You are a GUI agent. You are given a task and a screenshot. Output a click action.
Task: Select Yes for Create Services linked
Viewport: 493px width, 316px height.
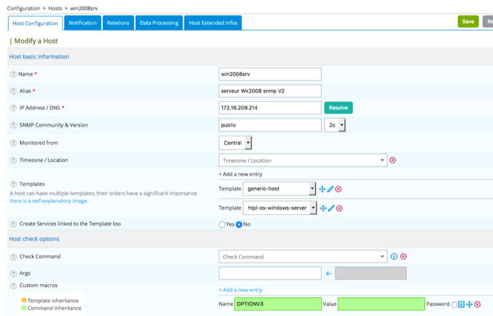coord(222,224)
